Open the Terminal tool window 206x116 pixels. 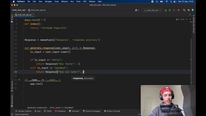click(74, 111)
